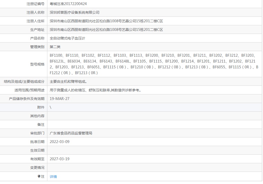Select the 产品储存条件及有效期 label
263x184 pixels.
[x=27, y=99]
